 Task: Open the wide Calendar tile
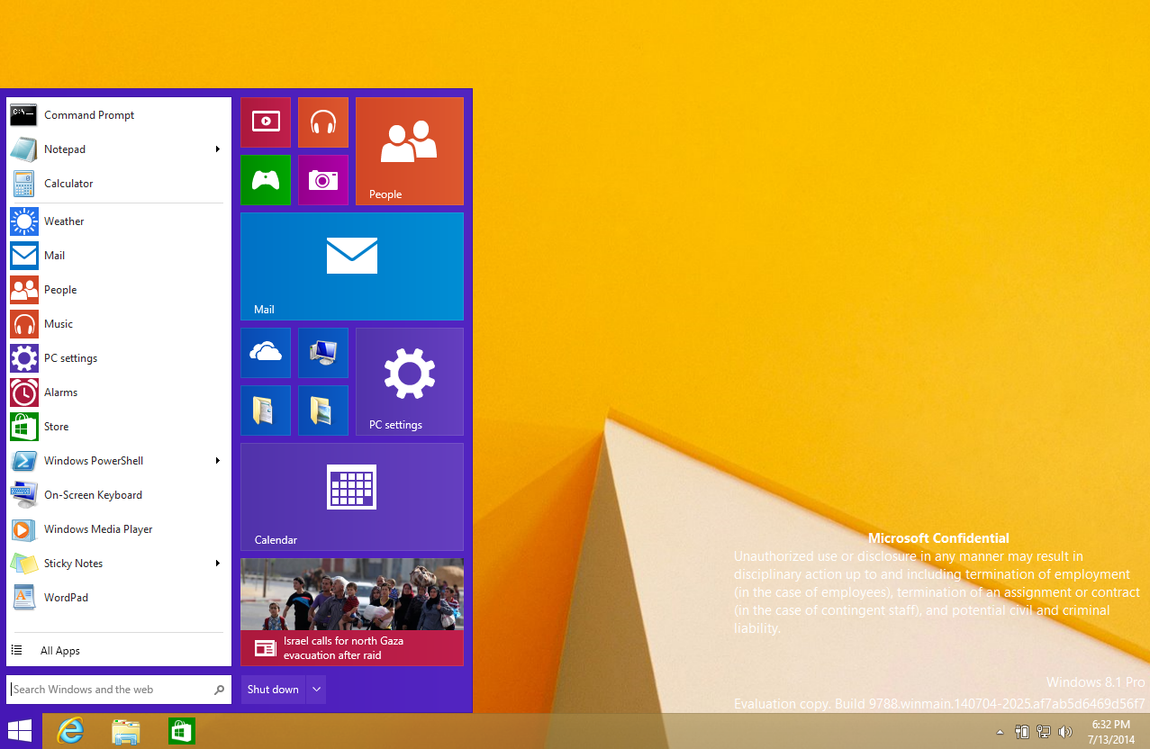point(352,497)
